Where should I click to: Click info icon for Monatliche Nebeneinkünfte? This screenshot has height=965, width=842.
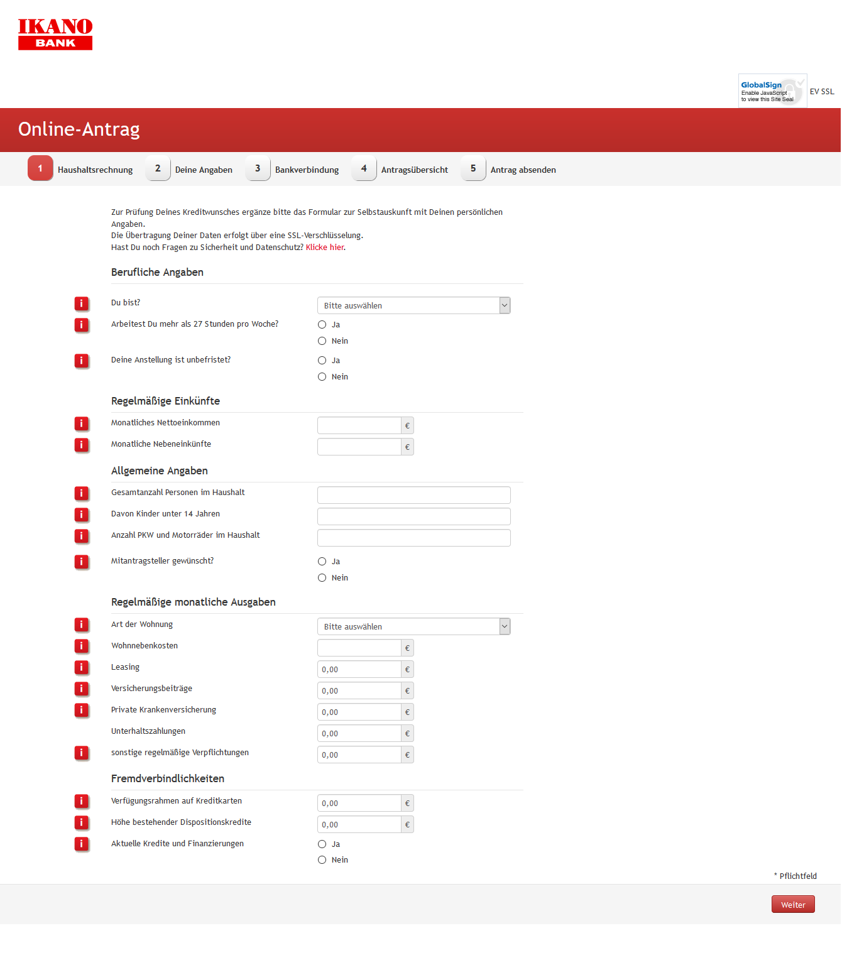(82, 445)
